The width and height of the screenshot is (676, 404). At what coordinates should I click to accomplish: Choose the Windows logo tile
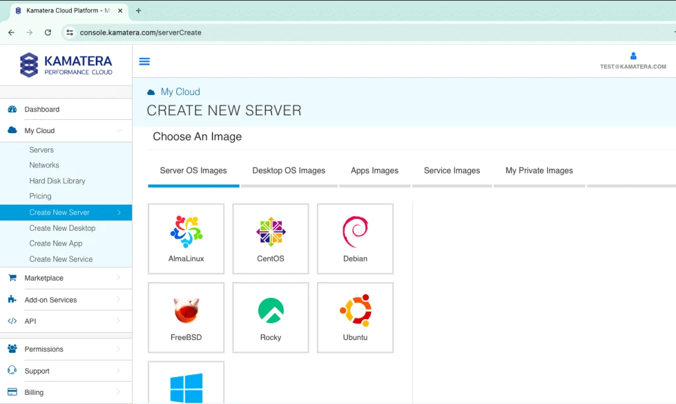pyautogui.click(x=186, y=382)
